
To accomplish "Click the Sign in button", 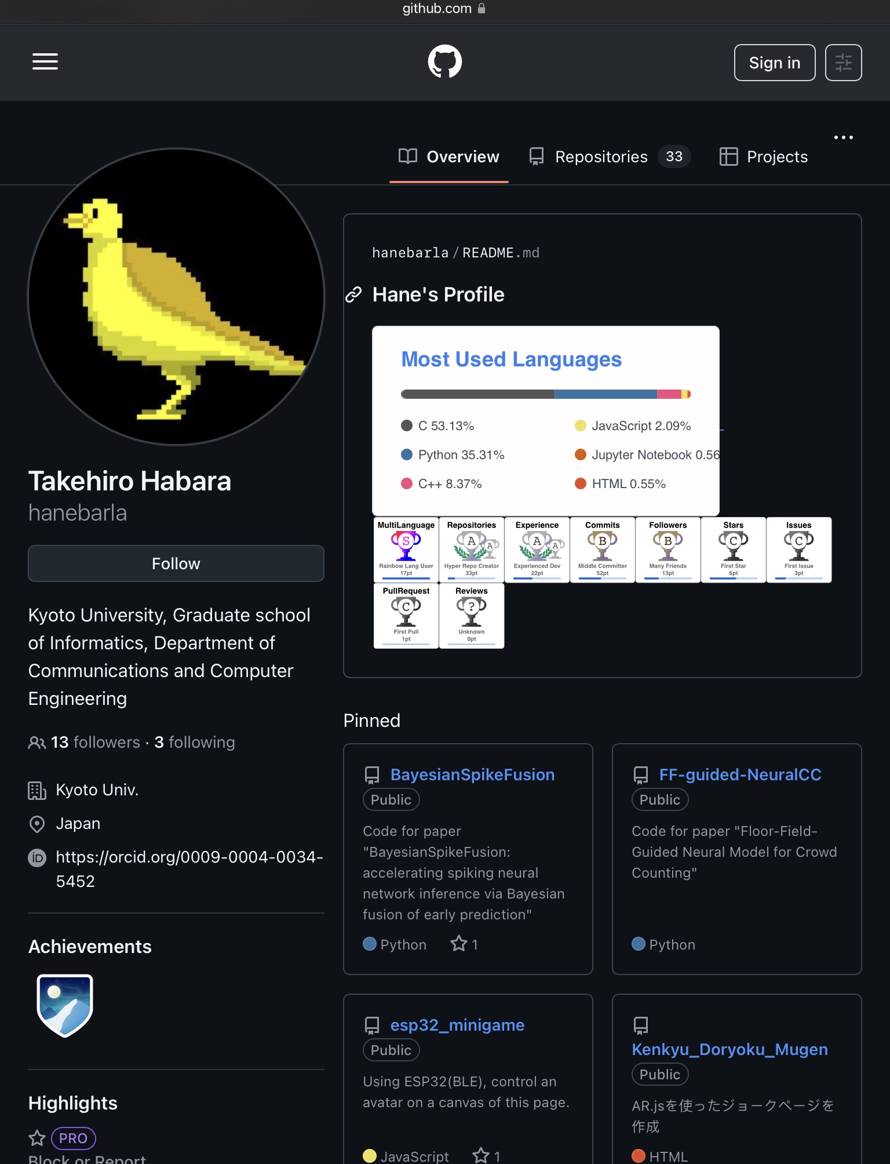I will [775, 63].
